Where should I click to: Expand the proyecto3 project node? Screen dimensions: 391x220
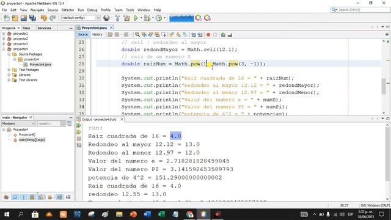coord(4,44)
